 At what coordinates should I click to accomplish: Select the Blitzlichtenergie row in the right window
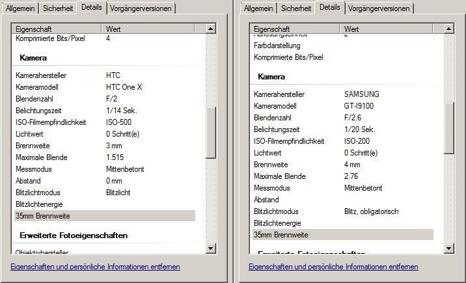point(342,223)
